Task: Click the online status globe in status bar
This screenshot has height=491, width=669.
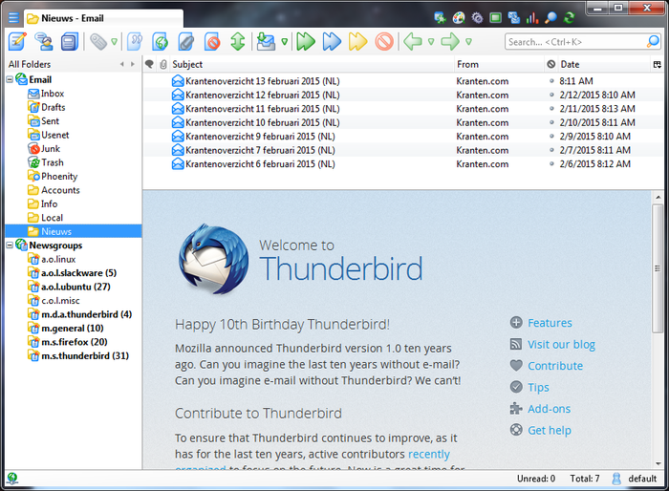Action: tap(12, 479)
